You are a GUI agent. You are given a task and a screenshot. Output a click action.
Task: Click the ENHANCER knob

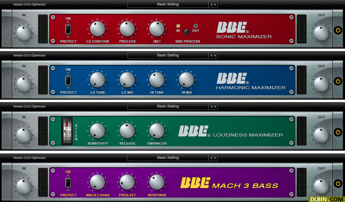pyautogui.click(x=157, y=131)
